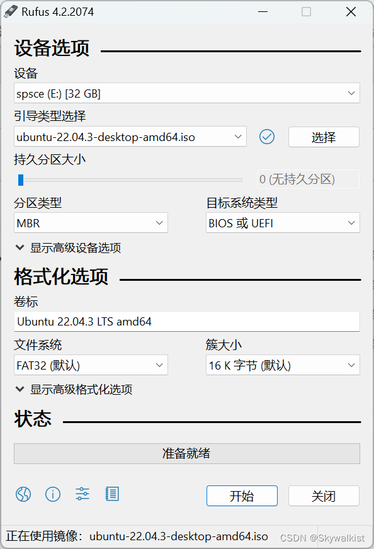Expand 显示高级设备选项
This screenshot has width=374, height=549.
pos(68,248)
